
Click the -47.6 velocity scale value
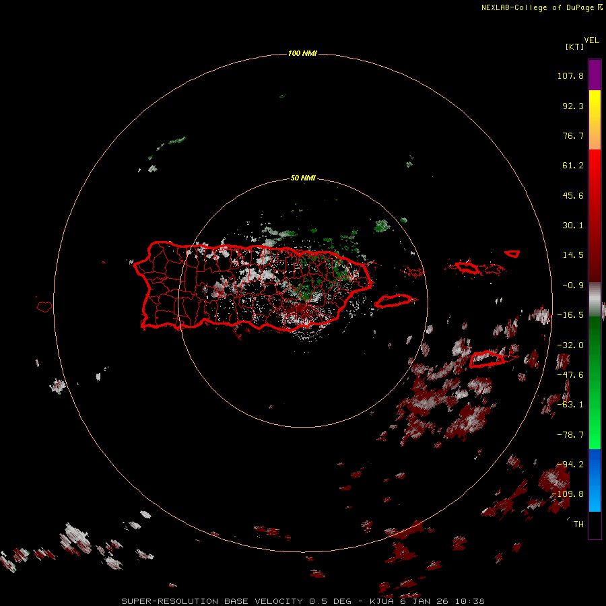click(570, 375)
